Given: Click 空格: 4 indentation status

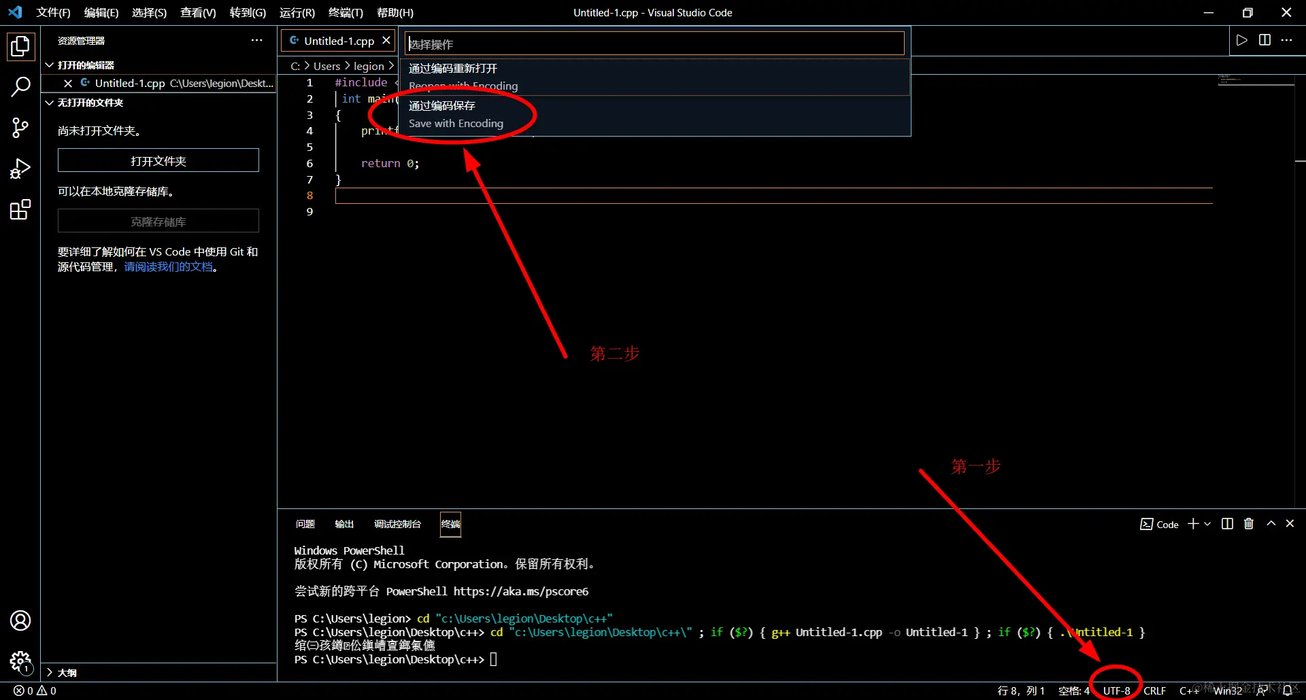Looking at the screenshot, I should (1073, 691).
